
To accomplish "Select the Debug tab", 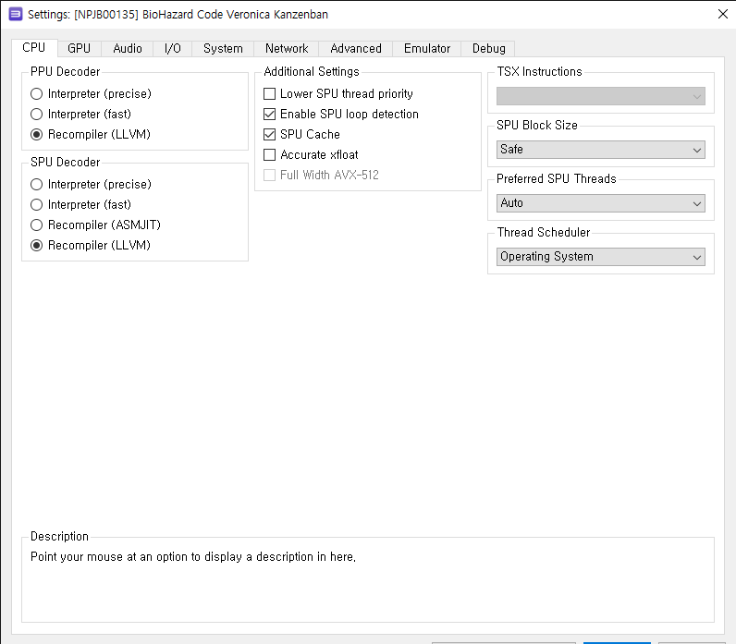I will [x=488, y=48].
